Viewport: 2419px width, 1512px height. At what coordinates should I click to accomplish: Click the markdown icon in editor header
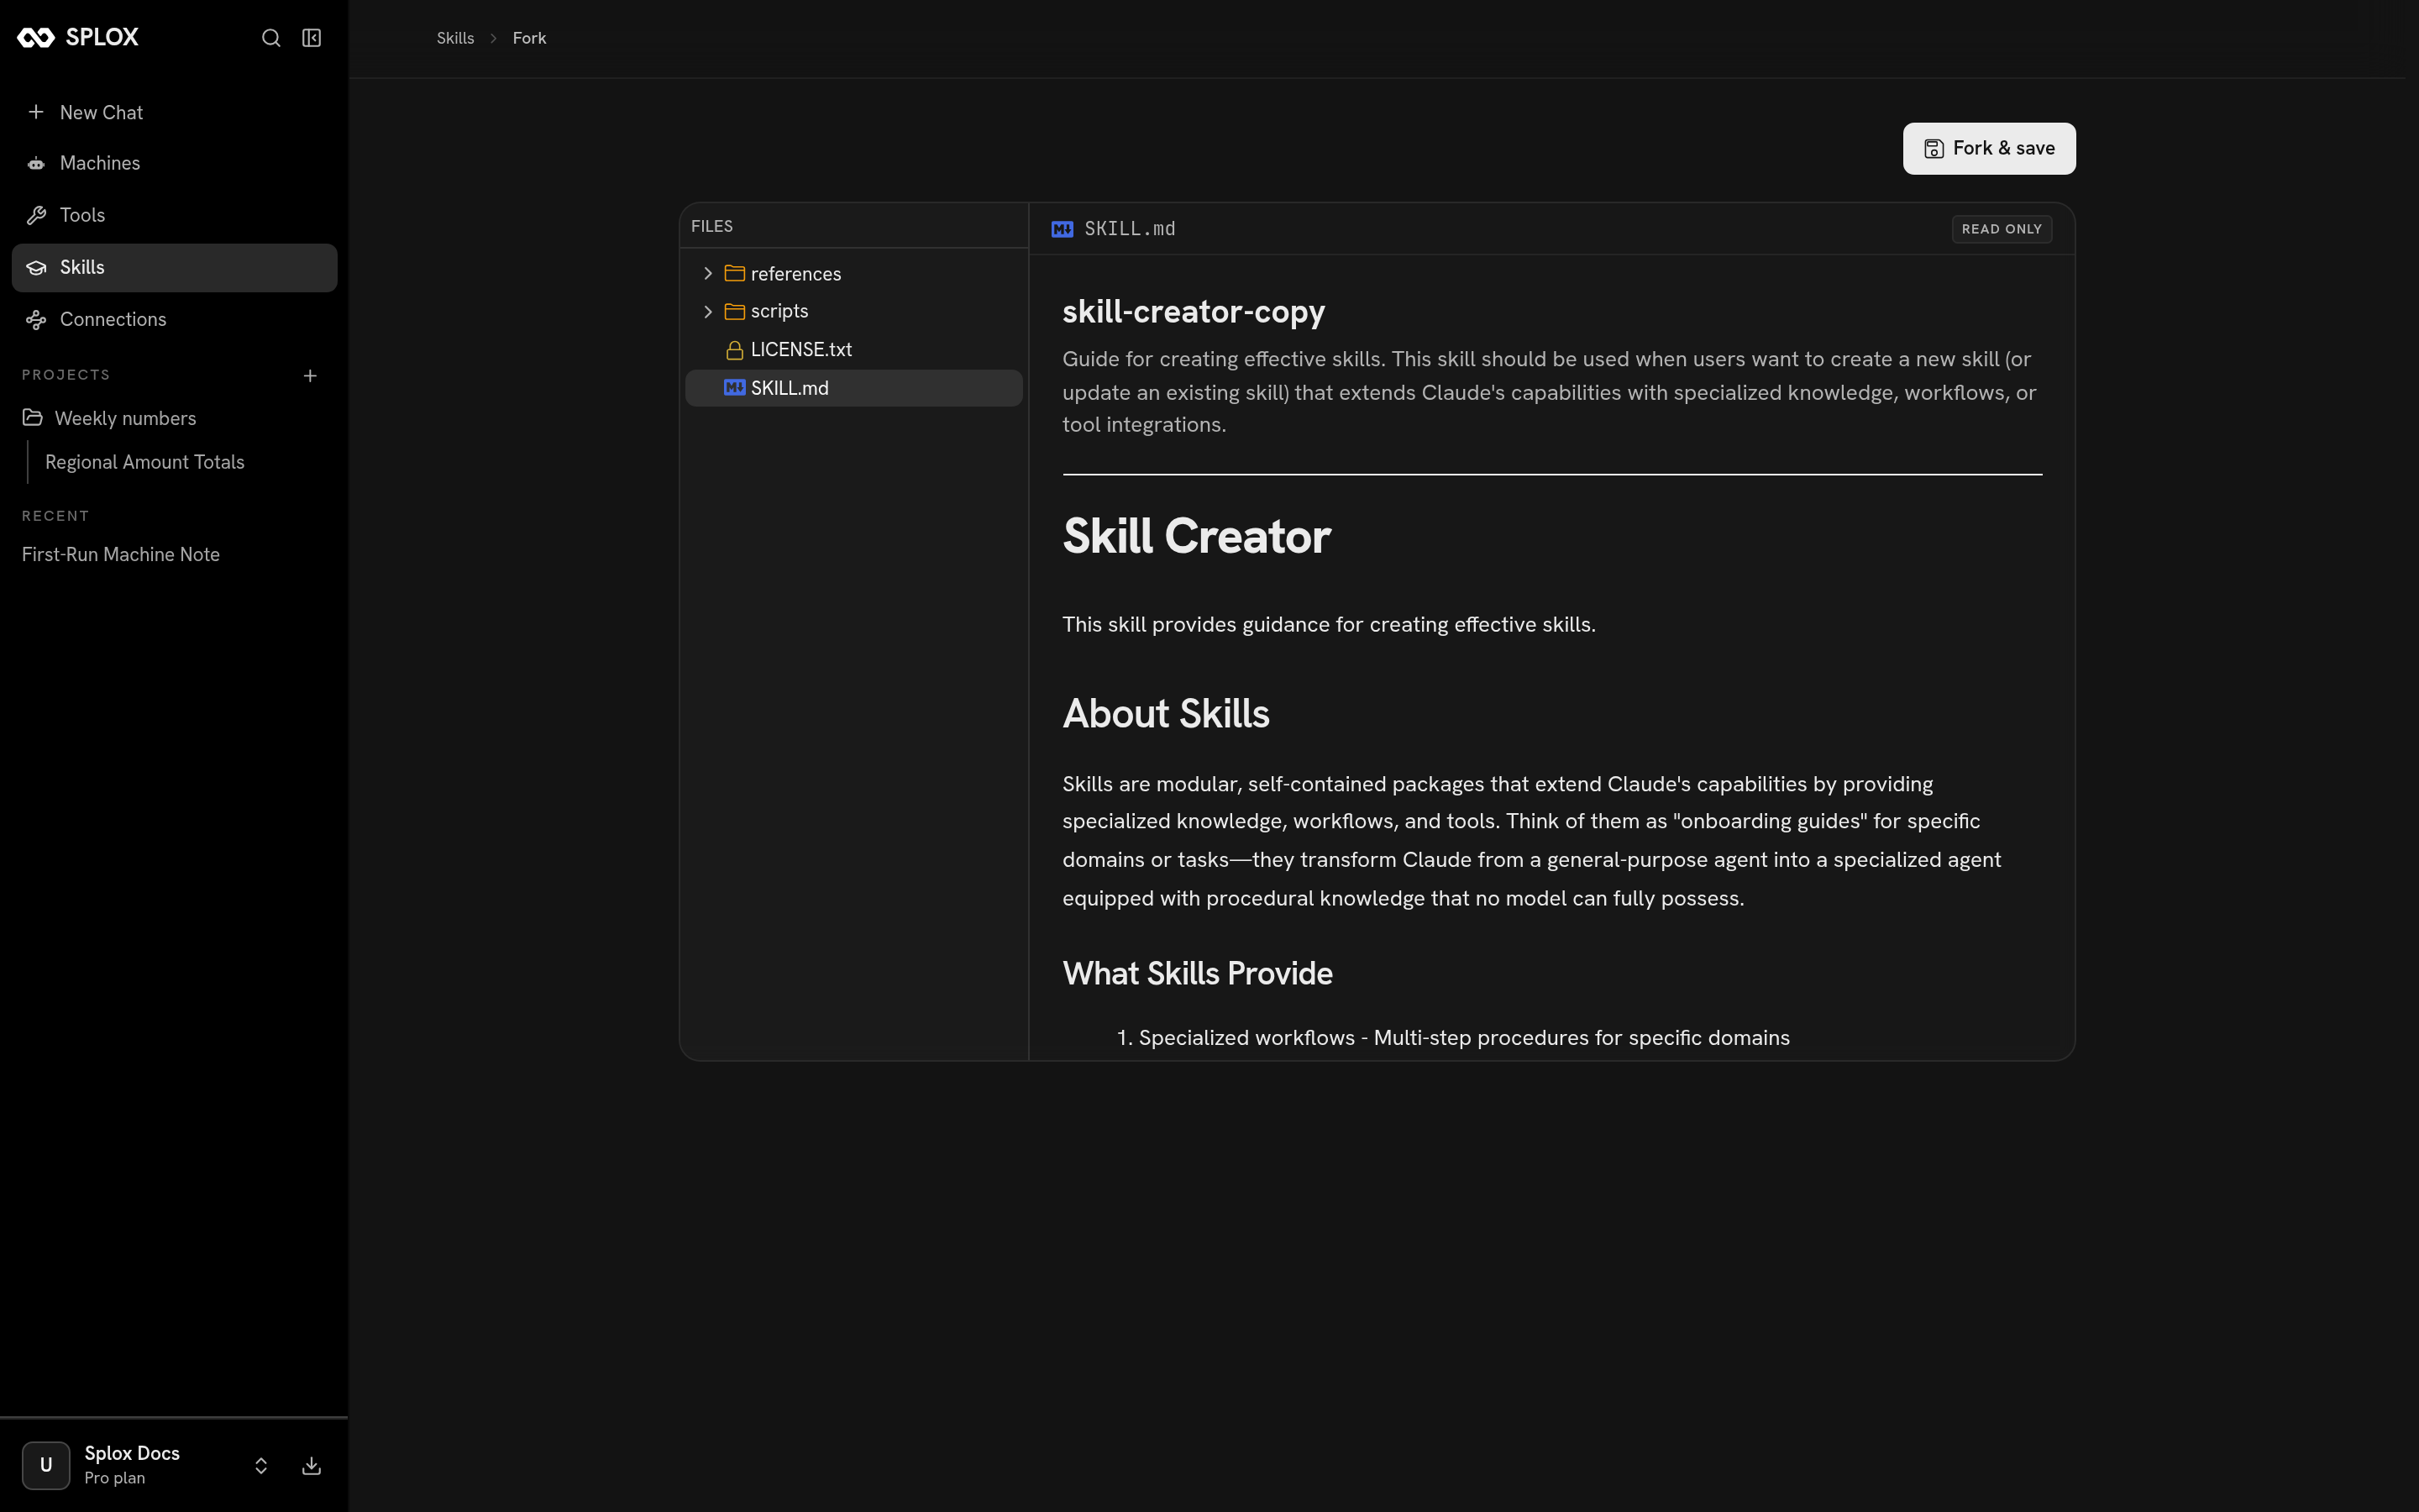(1063, 229)
